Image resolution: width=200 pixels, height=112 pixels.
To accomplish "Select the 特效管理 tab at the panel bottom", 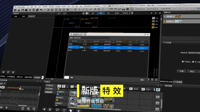I will (x=37, y=77).
